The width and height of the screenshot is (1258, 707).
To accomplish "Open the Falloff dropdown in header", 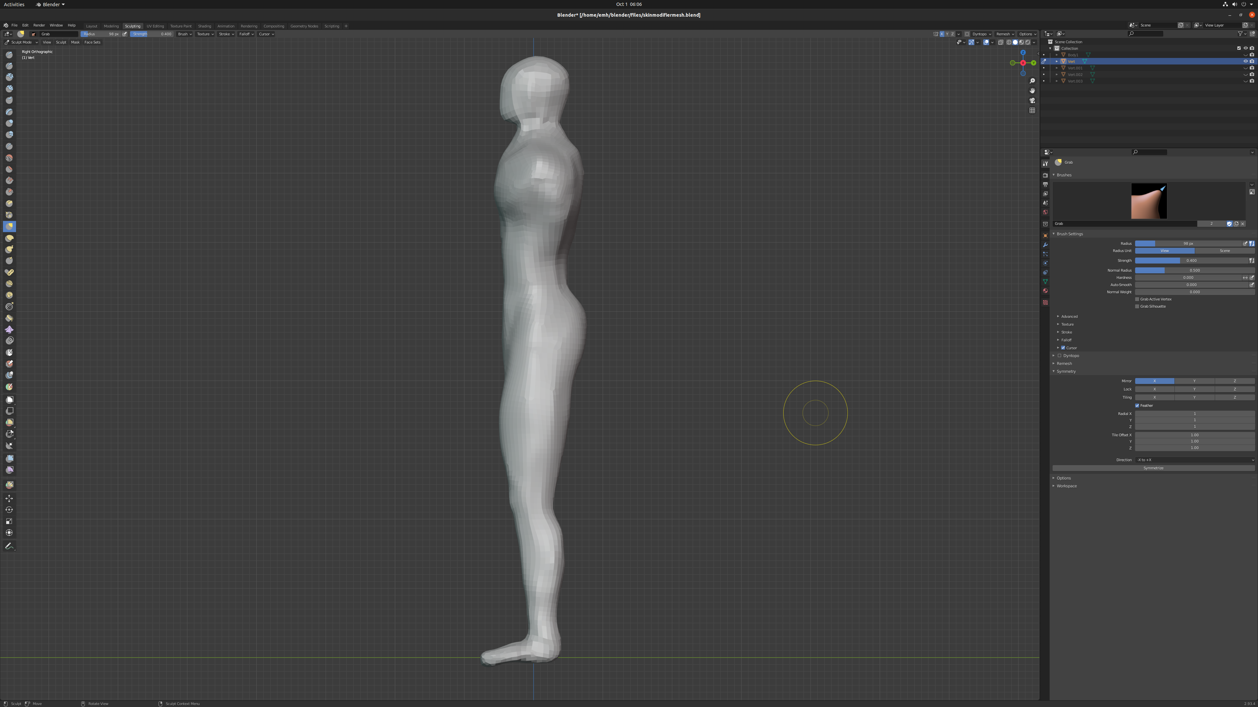I will pyautogui.click(x=246, y=34).
